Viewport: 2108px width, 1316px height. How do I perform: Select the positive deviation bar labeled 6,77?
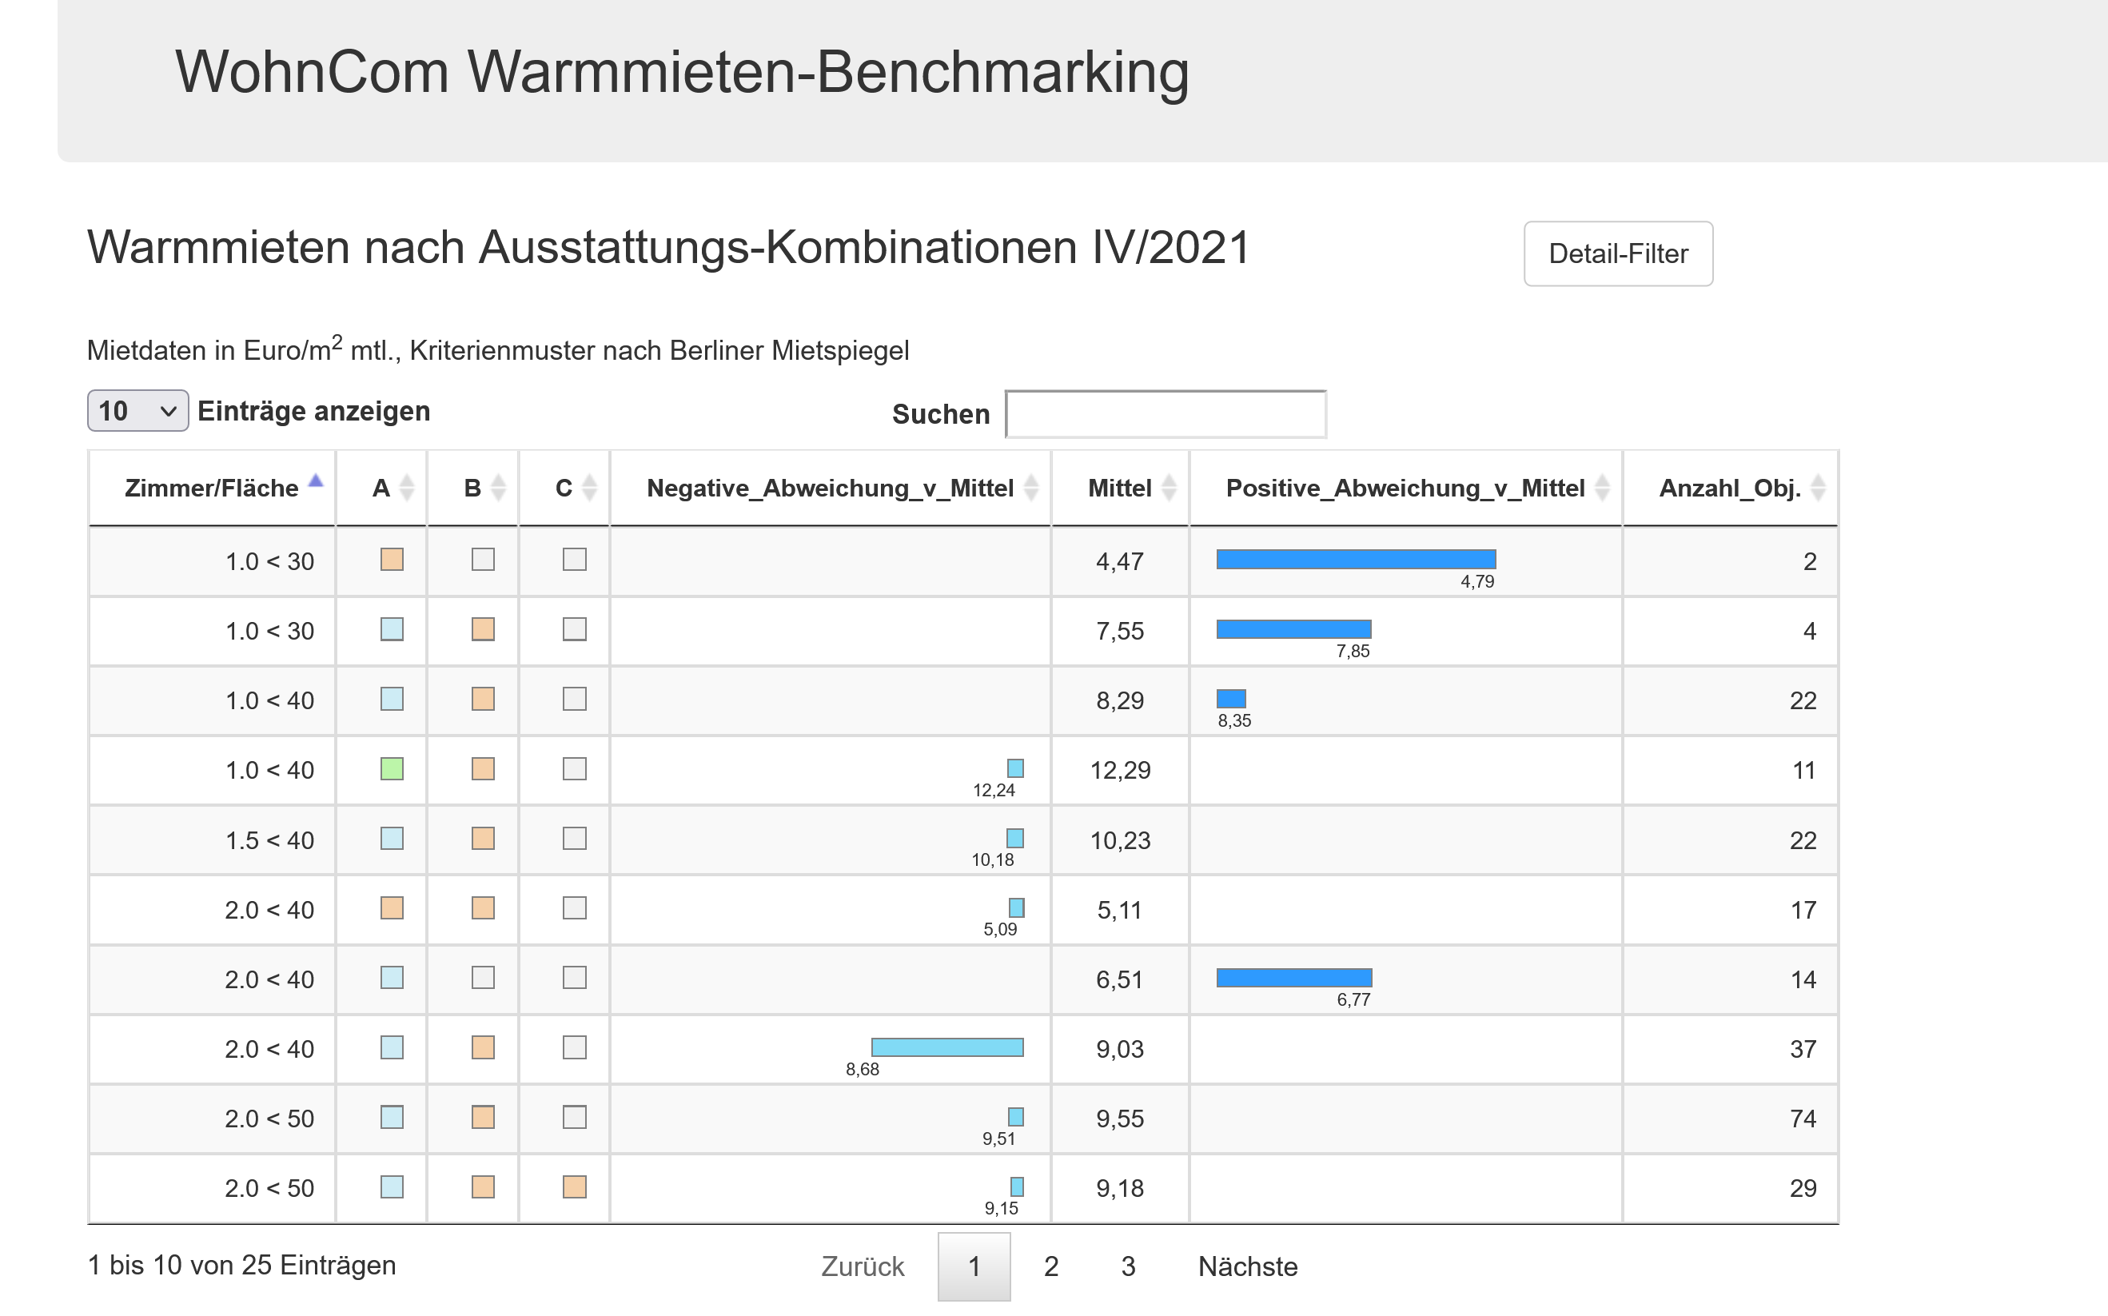1294,978
